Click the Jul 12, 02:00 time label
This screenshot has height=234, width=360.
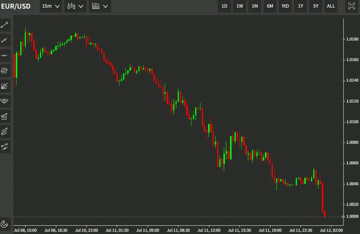tap(331, 230)
